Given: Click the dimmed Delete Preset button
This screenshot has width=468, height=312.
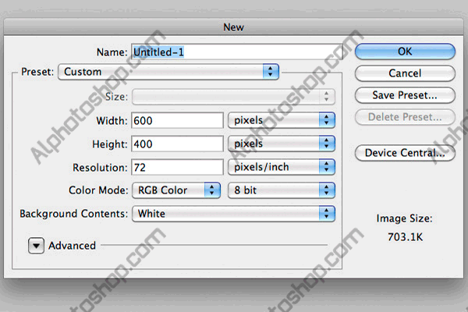Looking at the screenshot, I should [x=405, y=117].
